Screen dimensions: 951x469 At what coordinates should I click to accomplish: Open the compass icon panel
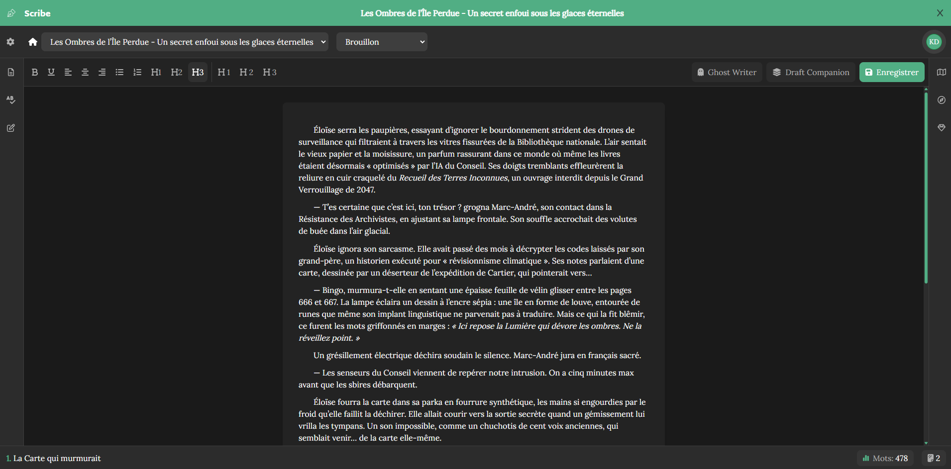(x=941, y=100)
